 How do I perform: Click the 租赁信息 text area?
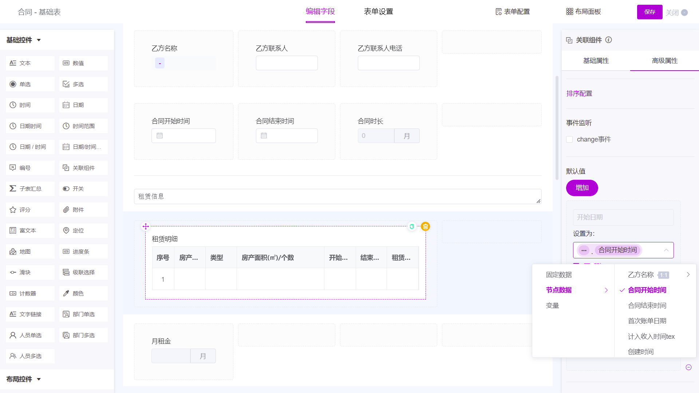click(338, 196)
